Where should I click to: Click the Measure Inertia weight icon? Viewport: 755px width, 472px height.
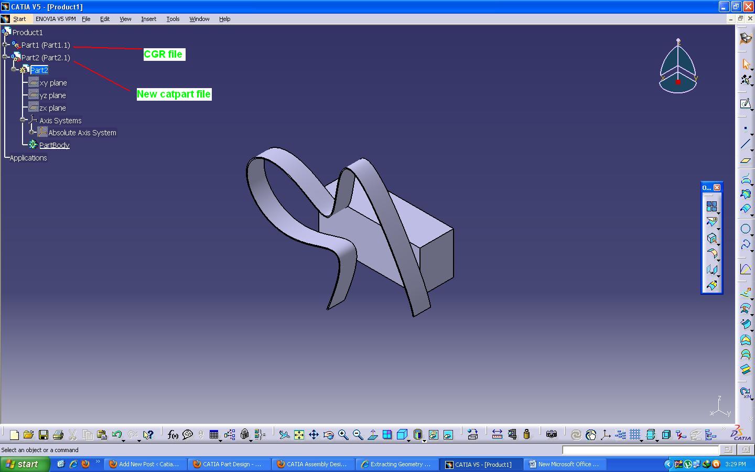tap(526, 435)
